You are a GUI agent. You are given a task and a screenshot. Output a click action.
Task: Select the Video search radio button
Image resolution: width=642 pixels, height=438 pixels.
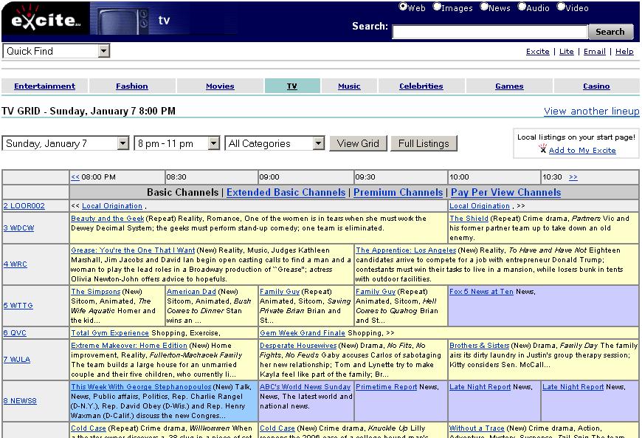[x=561, y=7]
